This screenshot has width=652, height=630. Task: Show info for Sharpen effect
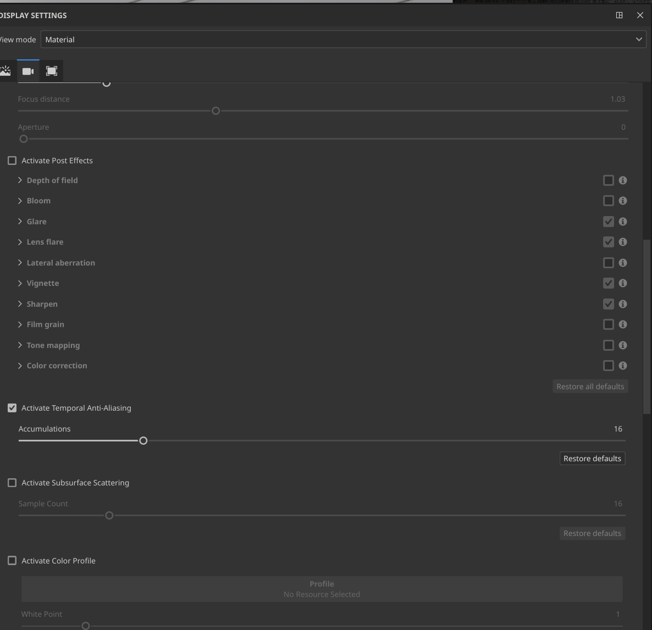point(622,304)
